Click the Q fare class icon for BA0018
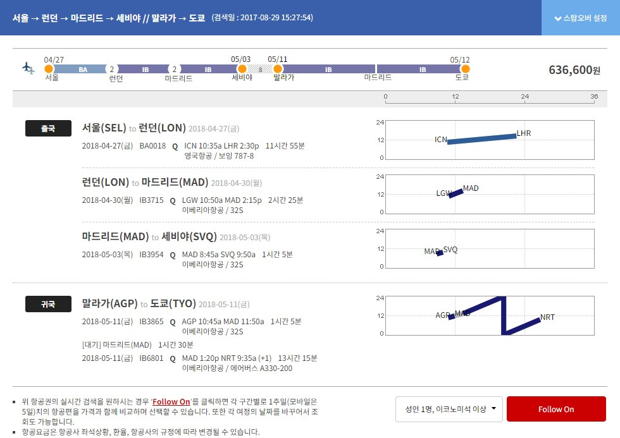Screen dimensions: 620x438 (x=175, y=147)
